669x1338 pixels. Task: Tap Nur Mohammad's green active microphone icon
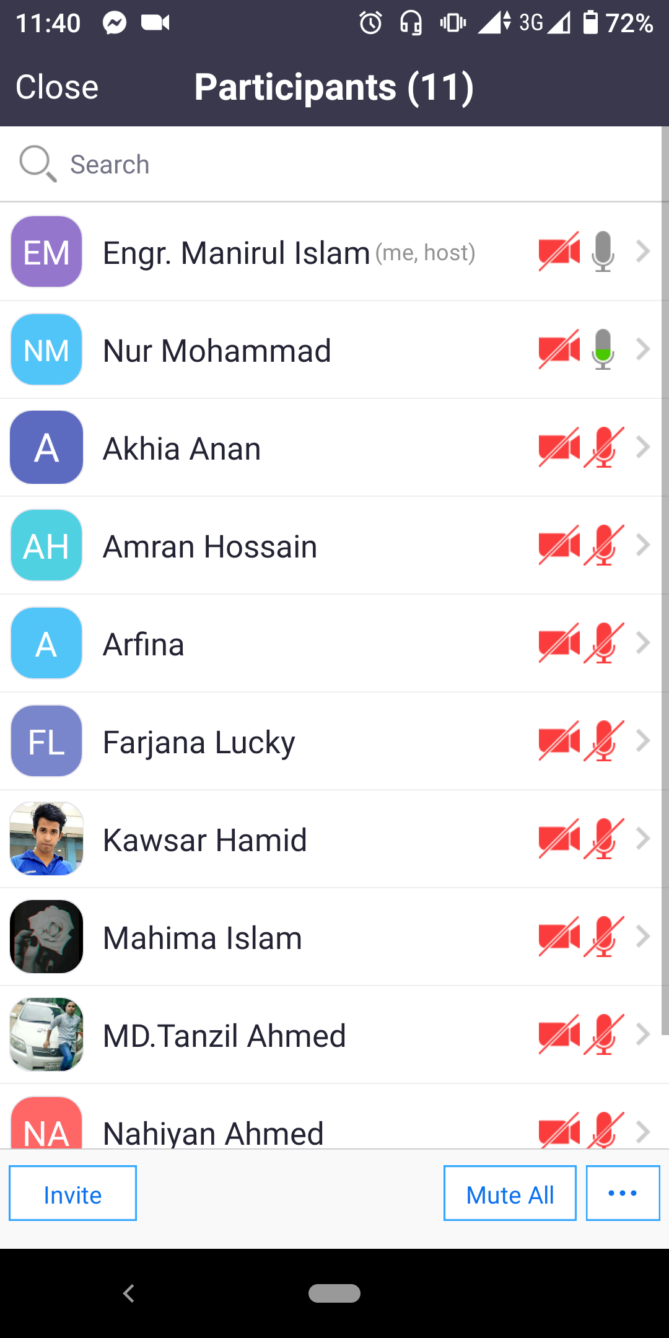[x=603, y=349]
